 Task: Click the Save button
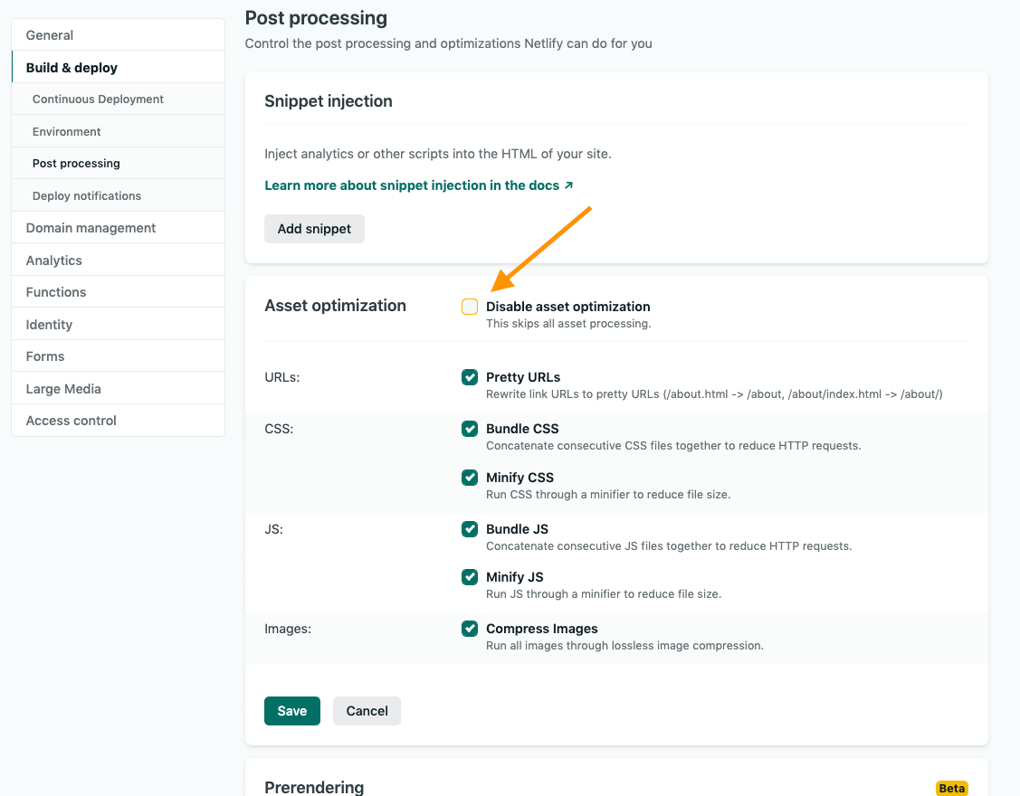[291, 711]
